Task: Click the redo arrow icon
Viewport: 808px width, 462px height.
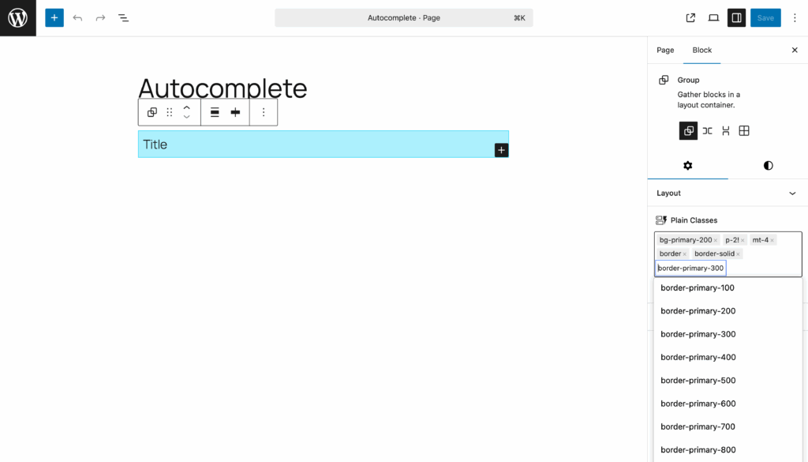Action: (x=100, y=17)
